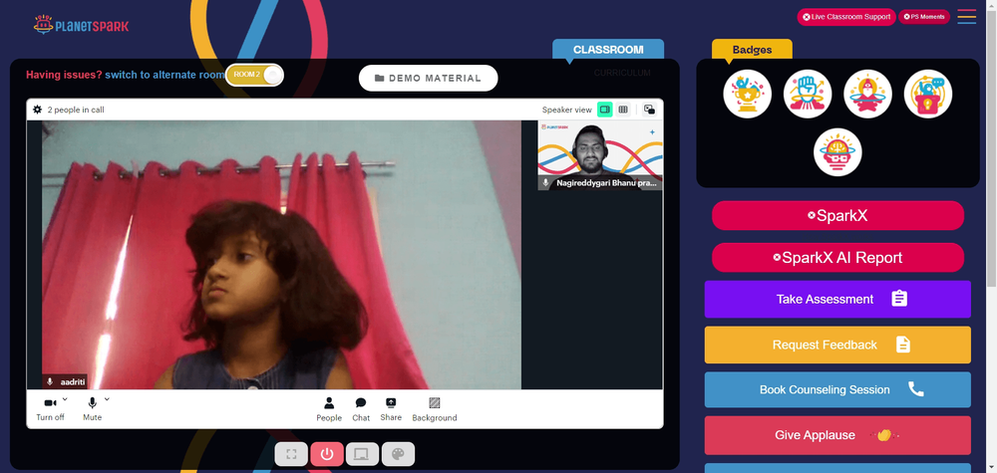Select the raised fist badge

[x=808, y=94]
